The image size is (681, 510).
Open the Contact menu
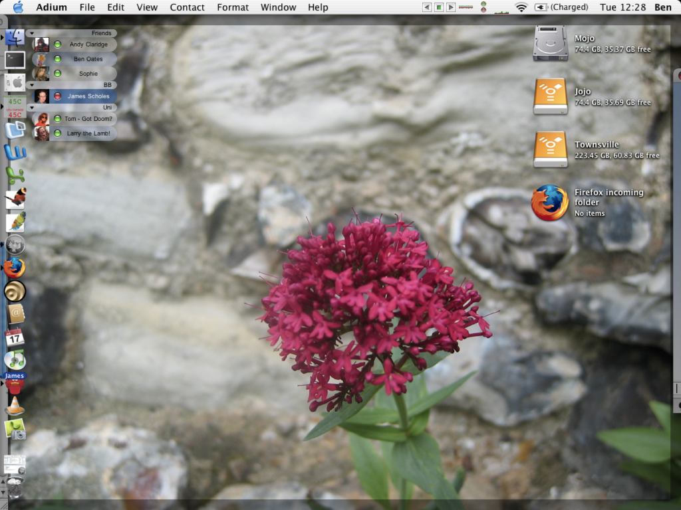(187, 7)
